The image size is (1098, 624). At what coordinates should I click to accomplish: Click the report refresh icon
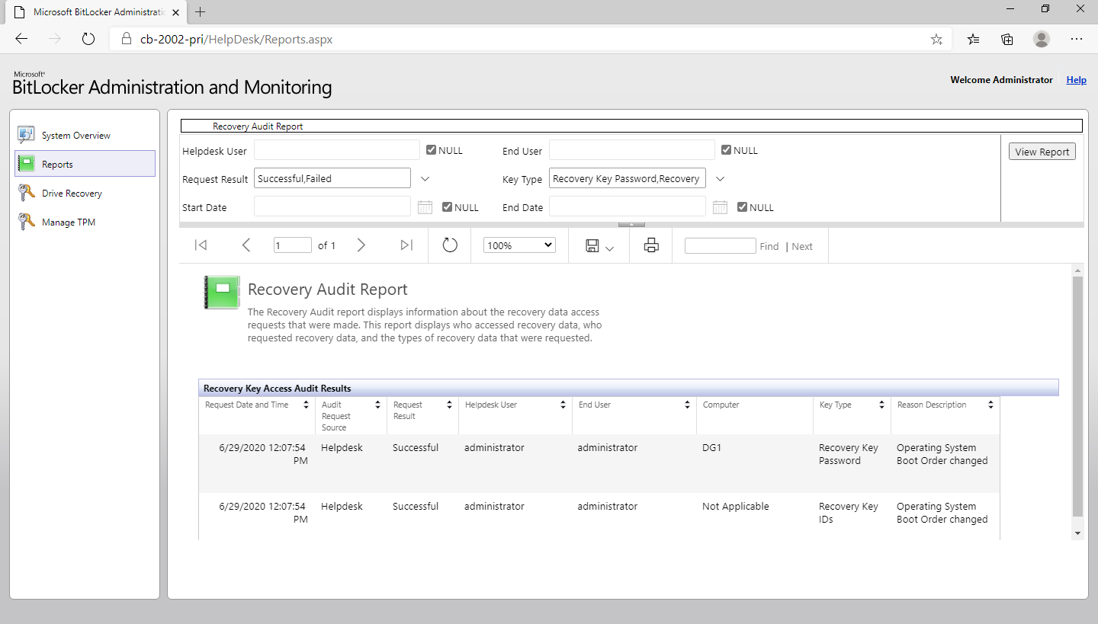pyautogui.click(x=450, y=245)
